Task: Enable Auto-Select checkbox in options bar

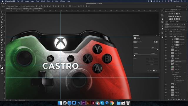Action: click(x=7, y=6)
